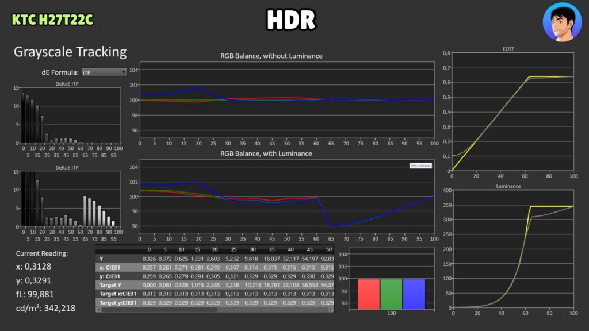Click the table scrollbar right arrow

point(331,310)
